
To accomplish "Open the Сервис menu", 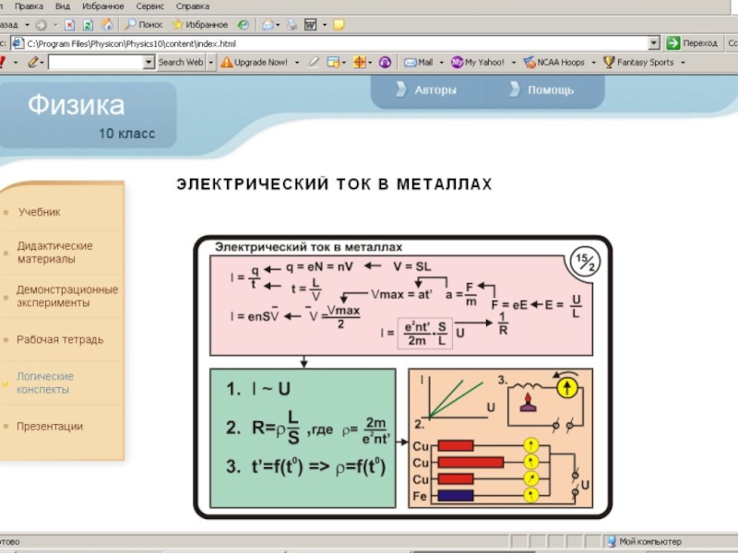I will (x=149, y=6).
